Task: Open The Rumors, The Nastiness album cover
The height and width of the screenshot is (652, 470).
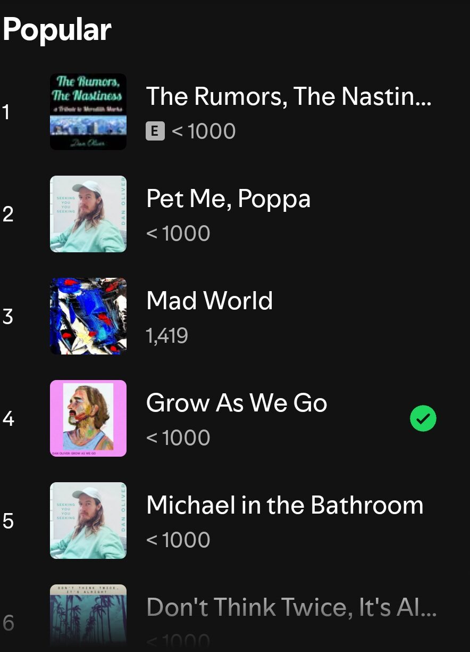Action: 88,112
